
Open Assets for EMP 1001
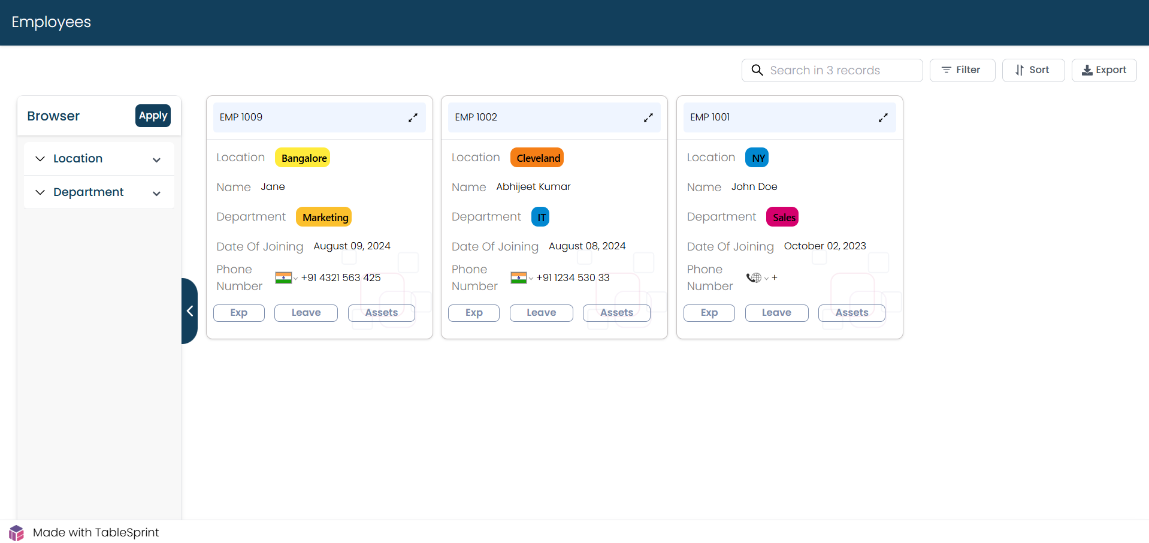tap(851, 313)
